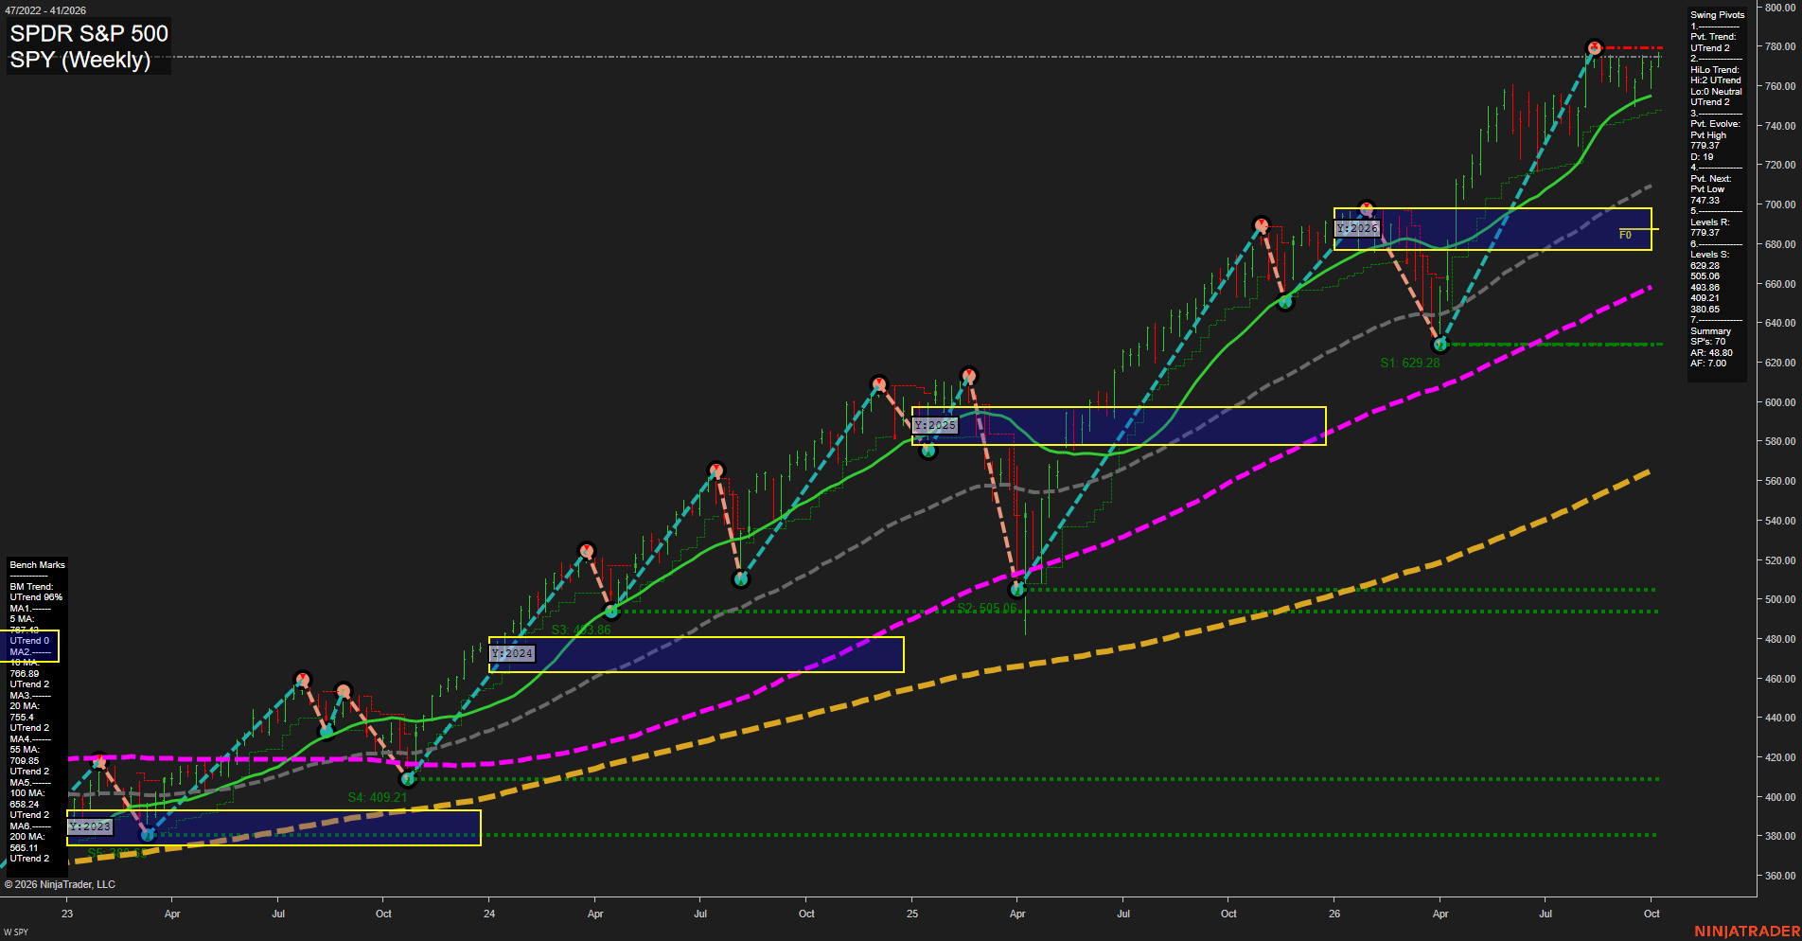Select the Y:2024 yearly range label
This screenshot has height=941, width=1802.
click(x=512, y=653)
